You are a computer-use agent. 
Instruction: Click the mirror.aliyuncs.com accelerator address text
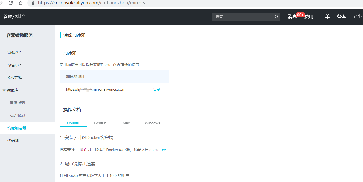point(96,89)
